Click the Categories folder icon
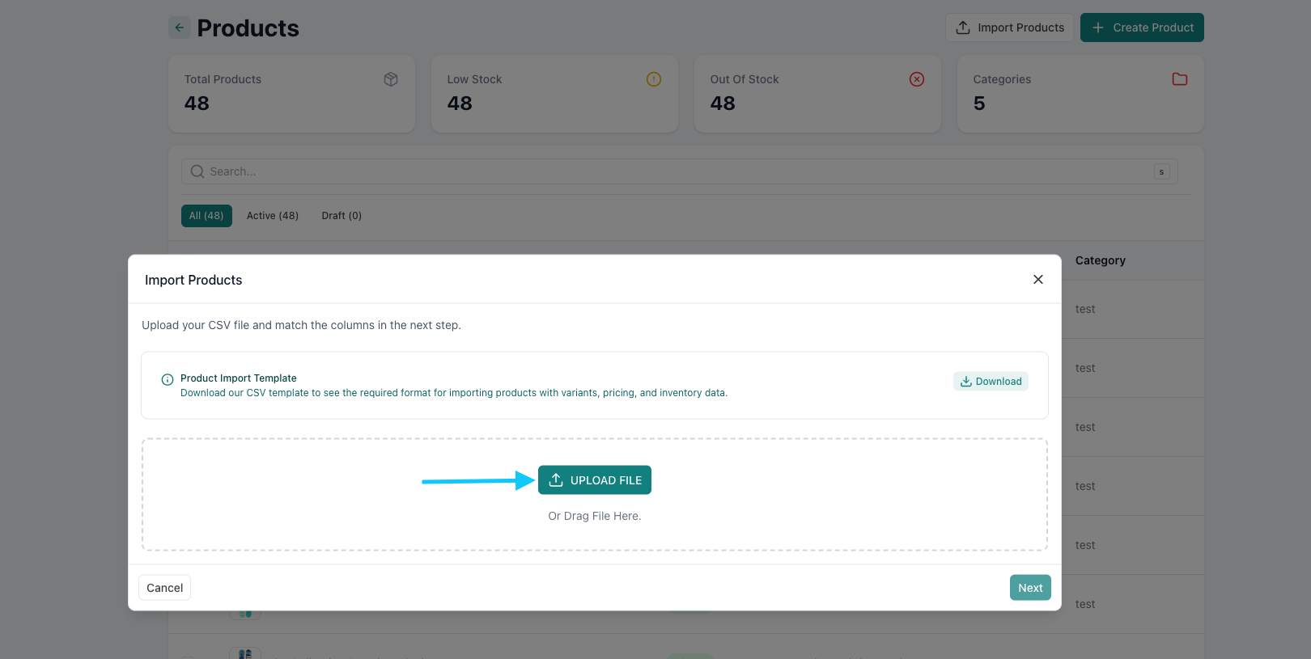1311x659 pixels. 1180,79
